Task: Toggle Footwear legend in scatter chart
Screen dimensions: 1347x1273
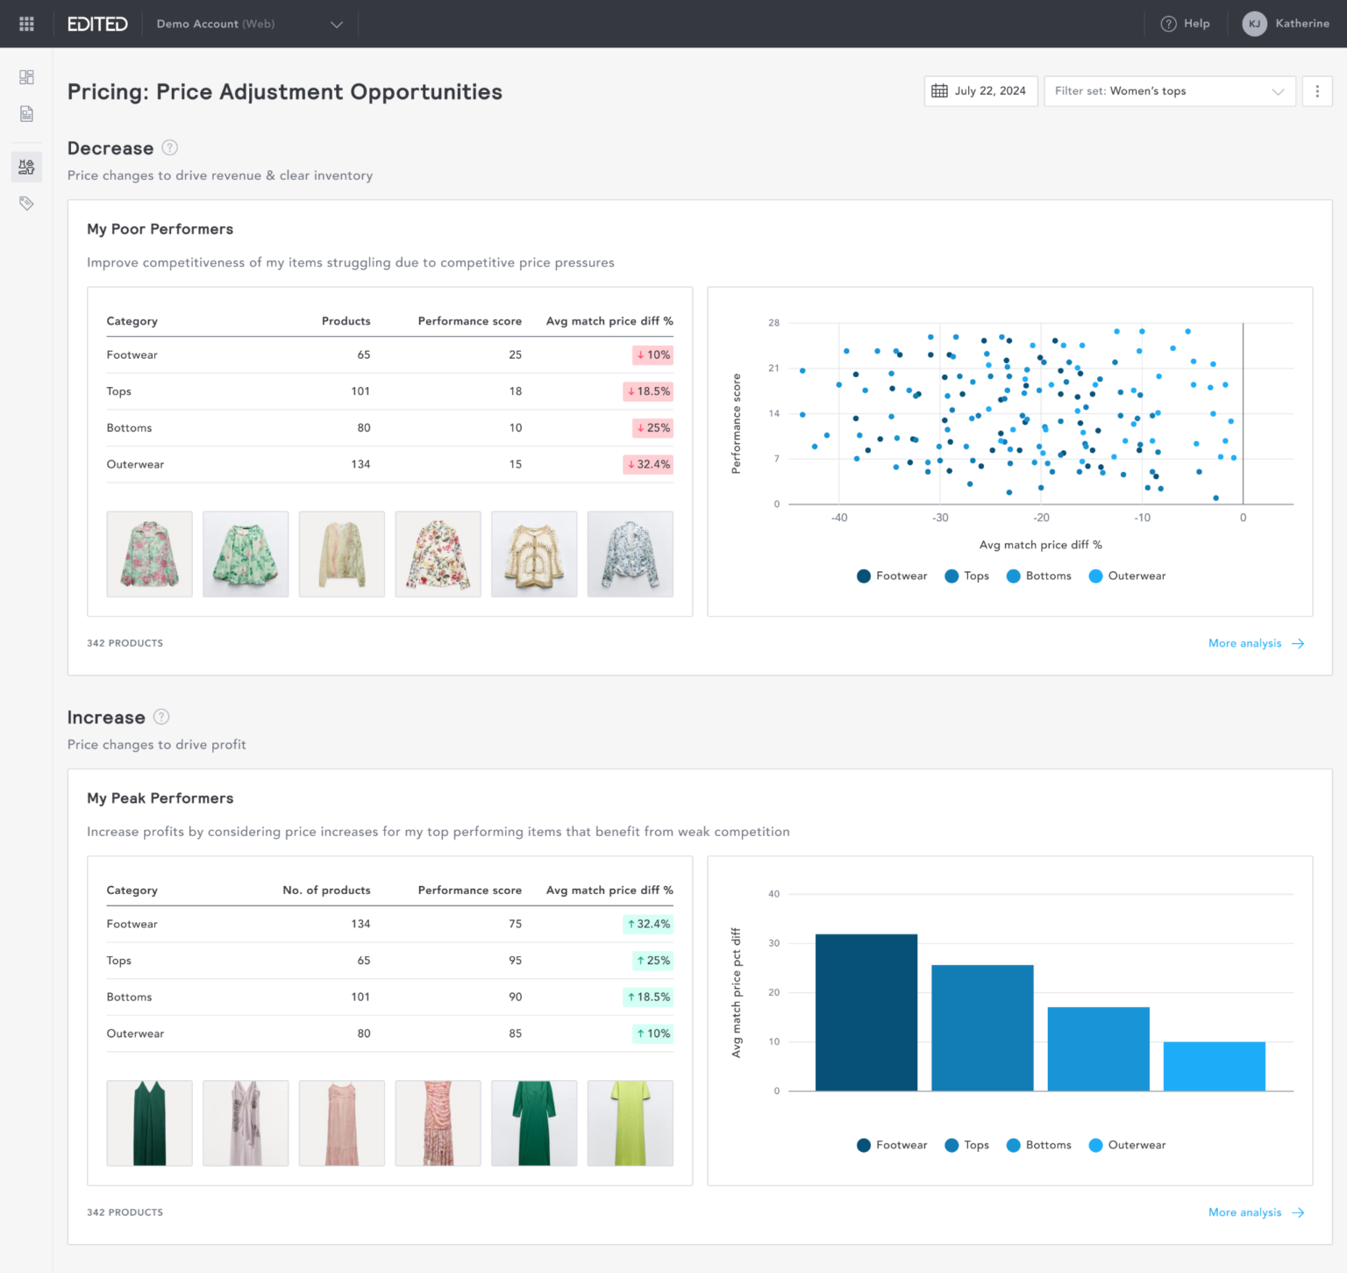Action: pos(892,576)
